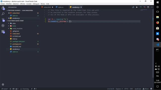The height and width of the screenshot is (90, 161).
Task: Open the Sélection menu
Action: [x=16, y=4]
